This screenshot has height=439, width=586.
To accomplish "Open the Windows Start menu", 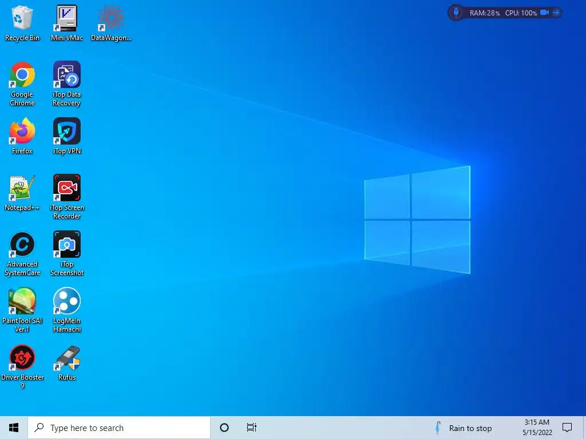I will (x=14, y=428).
